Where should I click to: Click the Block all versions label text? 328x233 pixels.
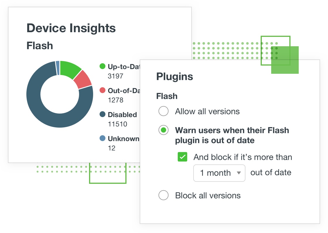[208, 196]
